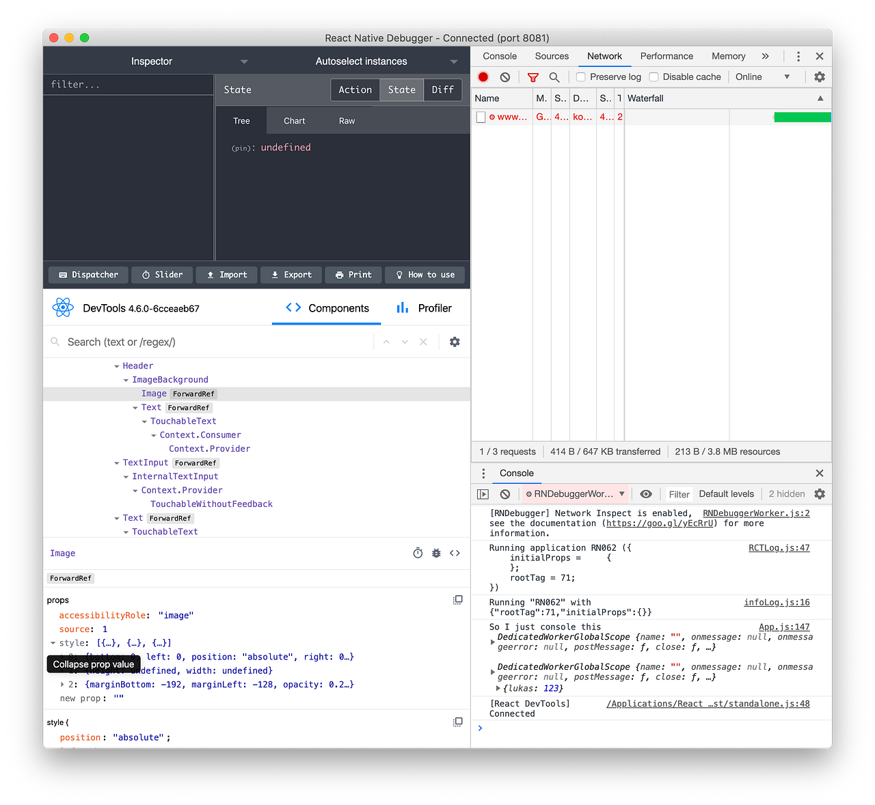Reset the component search X icon
Image resolution: width=875 pixels, height=805 pixels.
click(423, 342)
